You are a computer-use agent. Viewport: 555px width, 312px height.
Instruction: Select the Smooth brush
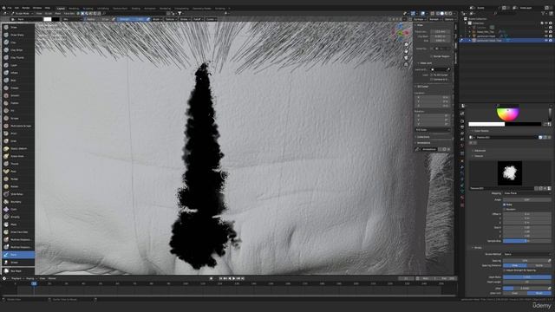(x=18, y=95)
